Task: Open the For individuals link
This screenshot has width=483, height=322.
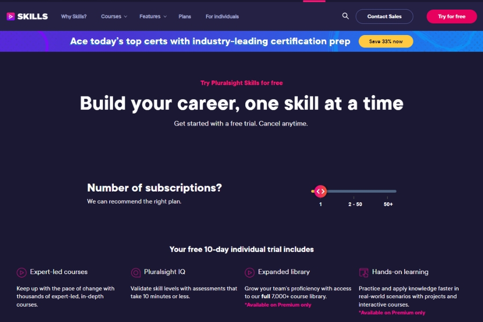Action: [x=222, y=16]
